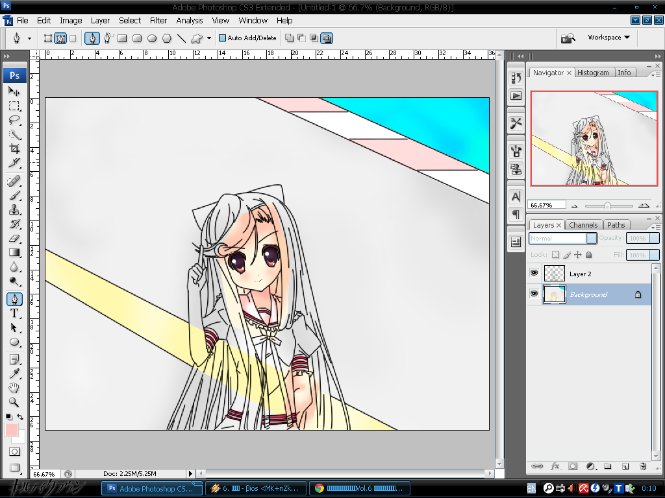
Task: Open the Layer menu
Action: pos(100,20)
